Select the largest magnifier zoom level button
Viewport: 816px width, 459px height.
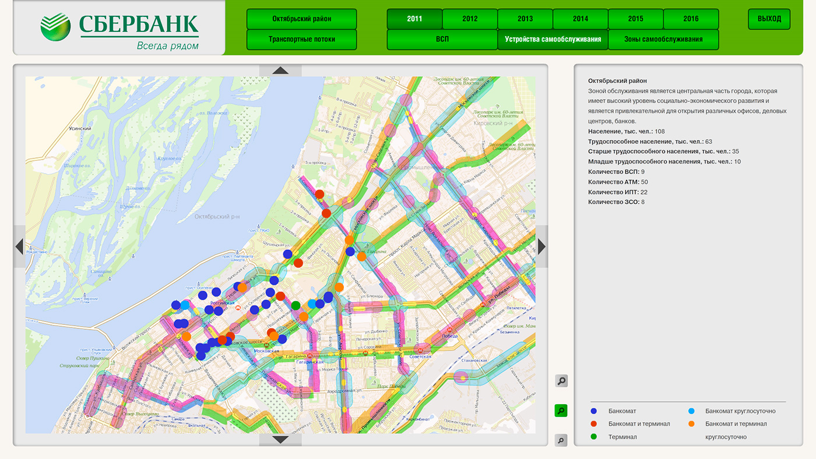click(561, 381)
